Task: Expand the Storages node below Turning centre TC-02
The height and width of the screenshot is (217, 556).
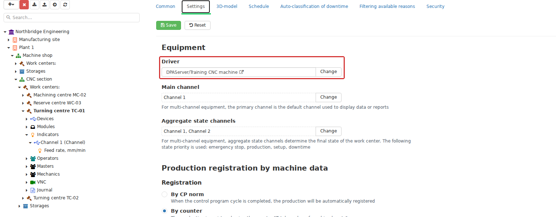Action: [19, 206]
